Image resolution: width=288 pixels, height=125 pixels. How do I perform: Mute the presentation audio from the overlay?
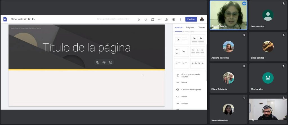pyautogui.click(x=104, y=62)
